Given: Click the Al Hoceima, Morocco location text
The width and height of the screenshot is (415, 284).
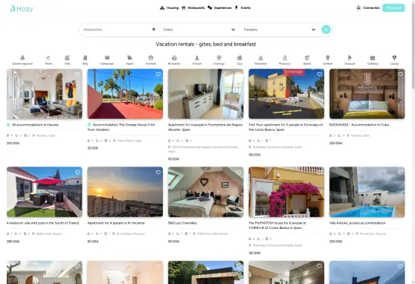Looking at the screenshot, I should tap(130, 233).
